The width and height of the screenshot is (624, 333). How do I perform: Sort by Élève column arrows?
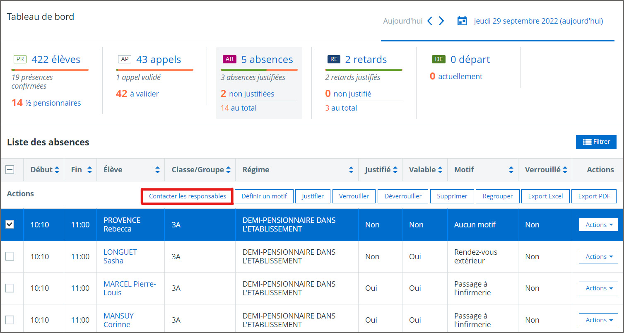pos(157,170)
